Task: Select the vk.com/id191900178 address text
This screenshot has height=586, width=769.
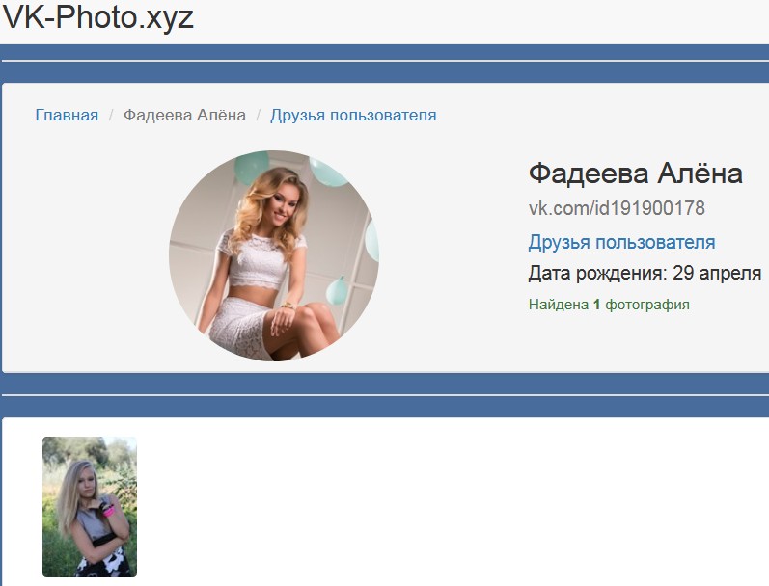Action: click(x=617, y=208)
